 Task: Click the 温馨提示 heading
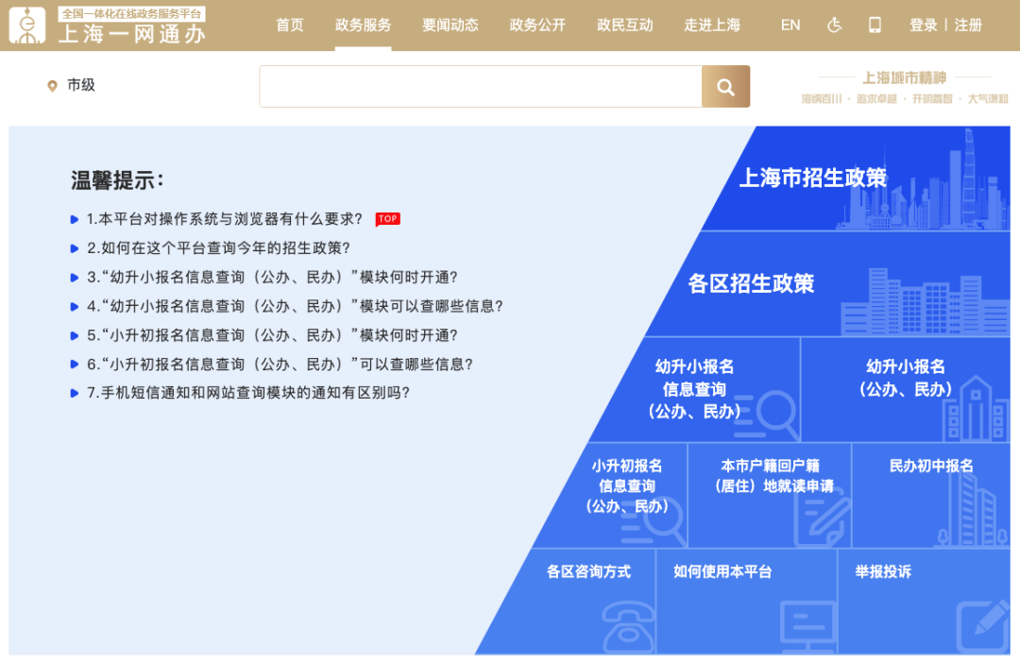click(x=117, y=180)
